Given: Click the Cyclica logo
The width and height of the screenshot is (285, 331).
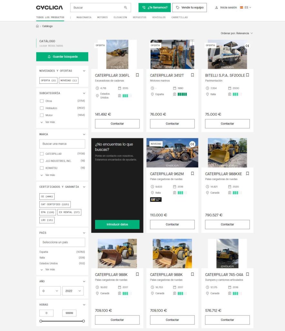Looking at the screenshot, I should [49, 8].
